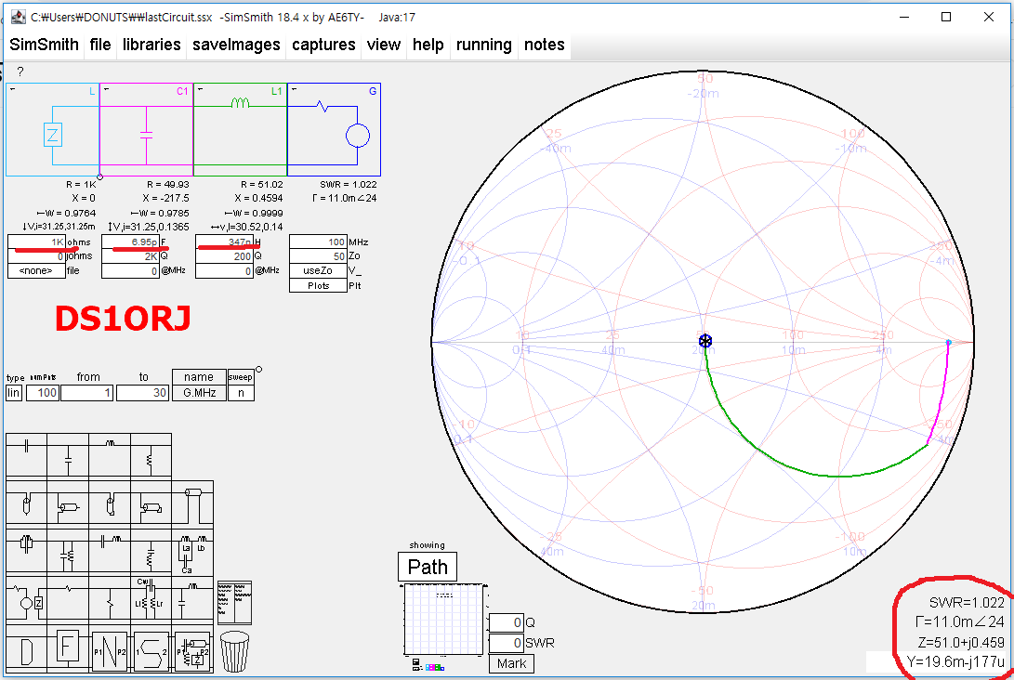Open the SimSmith menu
The image size is (1014, 680).
pyautogui.click(x=44, y=45)
